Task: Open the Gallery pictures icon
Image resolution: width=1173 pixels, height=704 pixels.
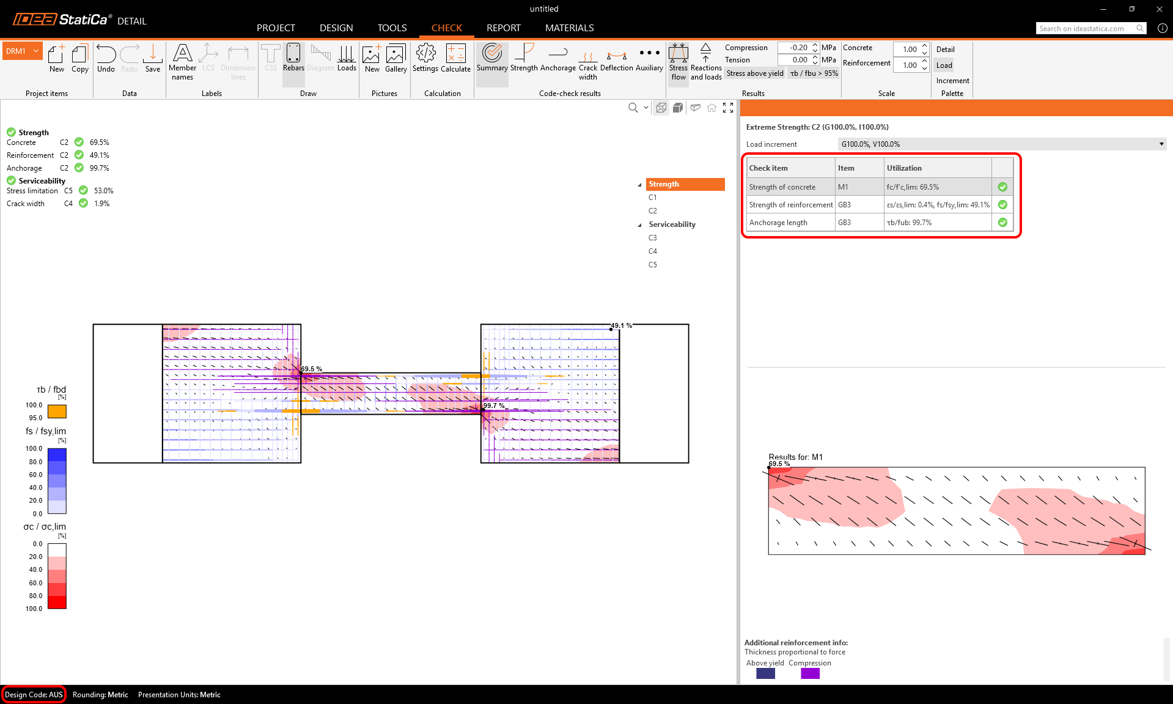Action: coord(395,58)
